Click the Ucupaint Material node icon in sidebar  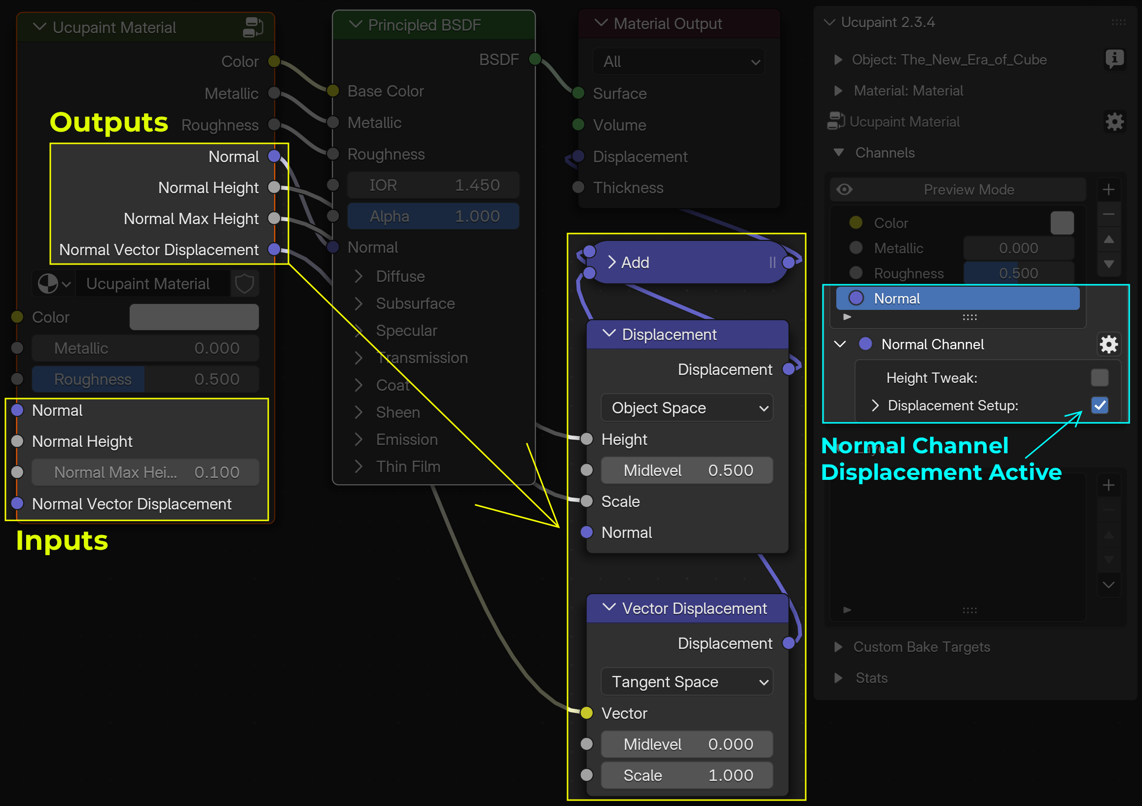(836, 121)
